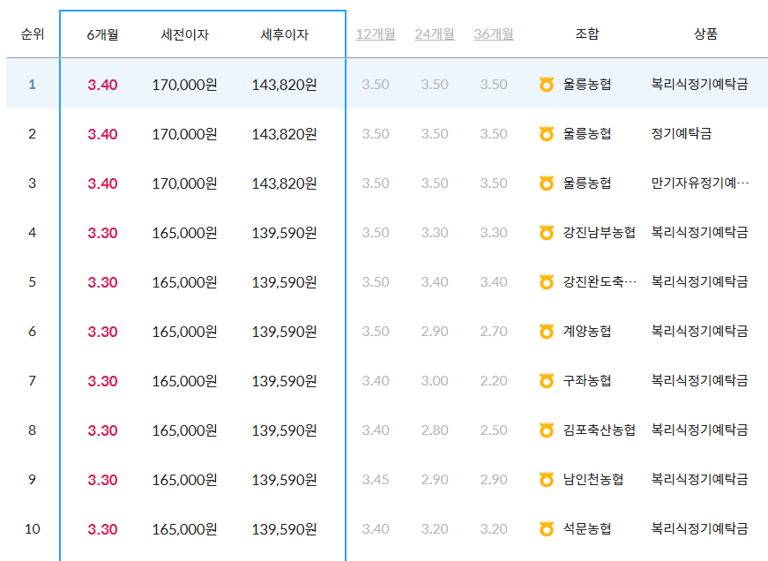This screenshot has height=561, width=768.
Task: Click the medal icon next to 강진완도축…
Action: (546, 281)
